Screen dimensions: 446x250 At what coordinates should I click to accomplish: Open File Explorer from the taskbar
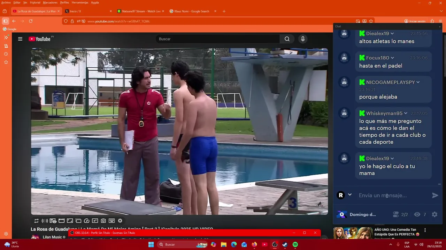(x=224, y=244)
